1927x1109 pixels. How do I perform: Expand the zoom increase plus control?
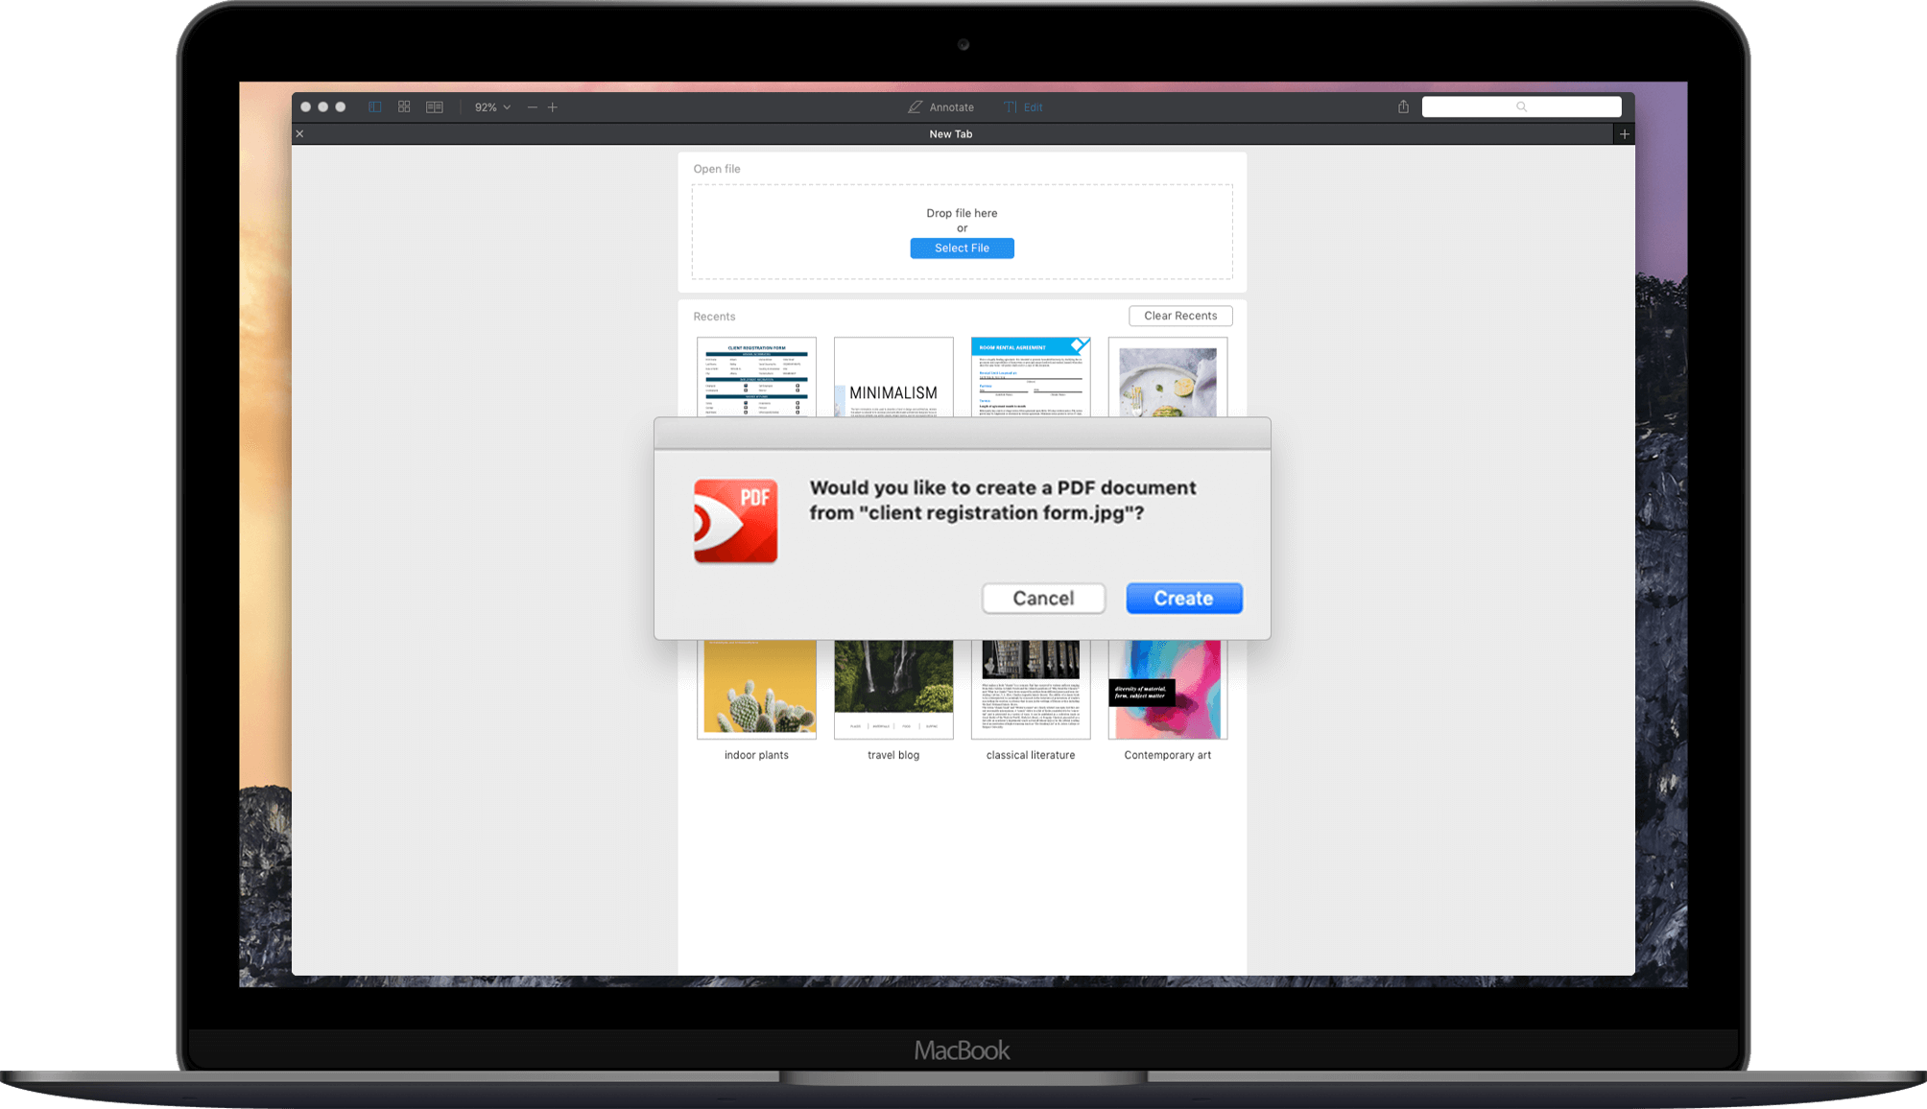click(x=555, y=107)
